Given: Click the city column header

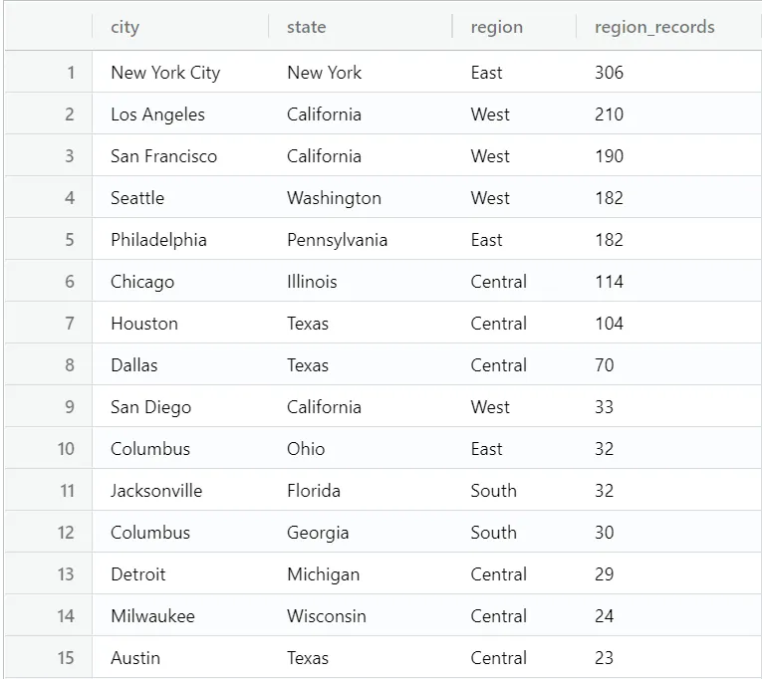Looking at the screenshot, I should (126, 27).
